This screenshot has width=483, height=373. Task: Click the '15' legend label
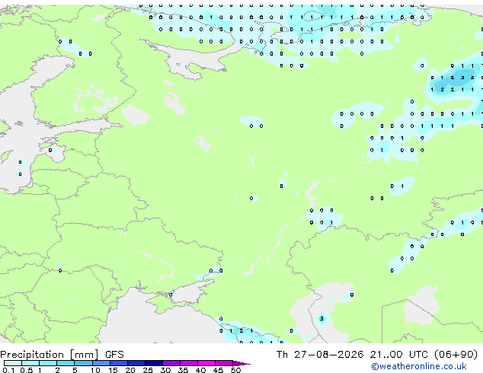pos(113,370)
